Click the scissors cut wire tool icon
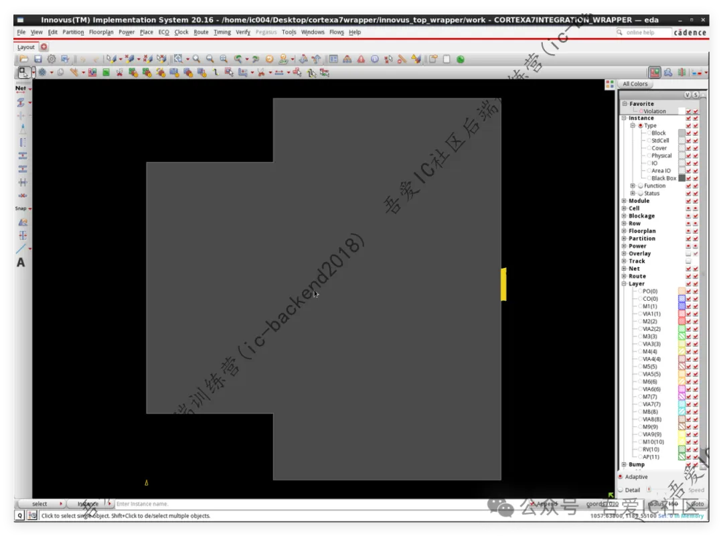The image size is (723, 536). coord(261,72)
